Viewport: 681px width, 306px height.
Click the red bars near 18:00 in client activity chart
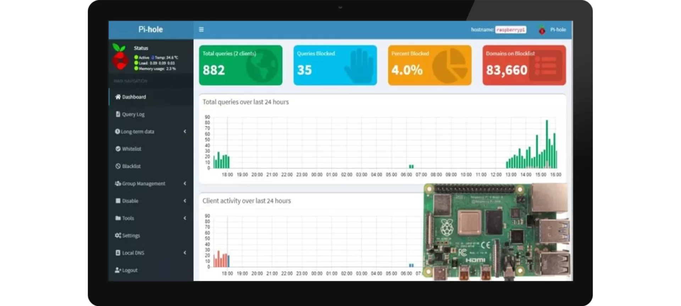pyautogui.click(x=220, y=259)
